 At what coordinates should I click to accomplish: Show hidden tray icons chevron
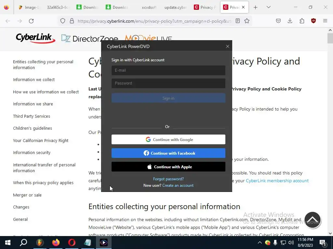pos(260,243)
